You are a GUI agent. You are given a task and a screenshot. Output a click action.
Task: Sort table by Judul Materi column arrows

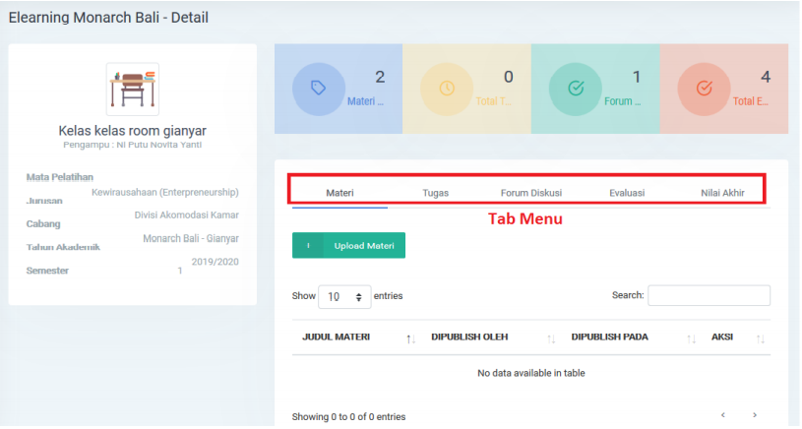point(410,338)
